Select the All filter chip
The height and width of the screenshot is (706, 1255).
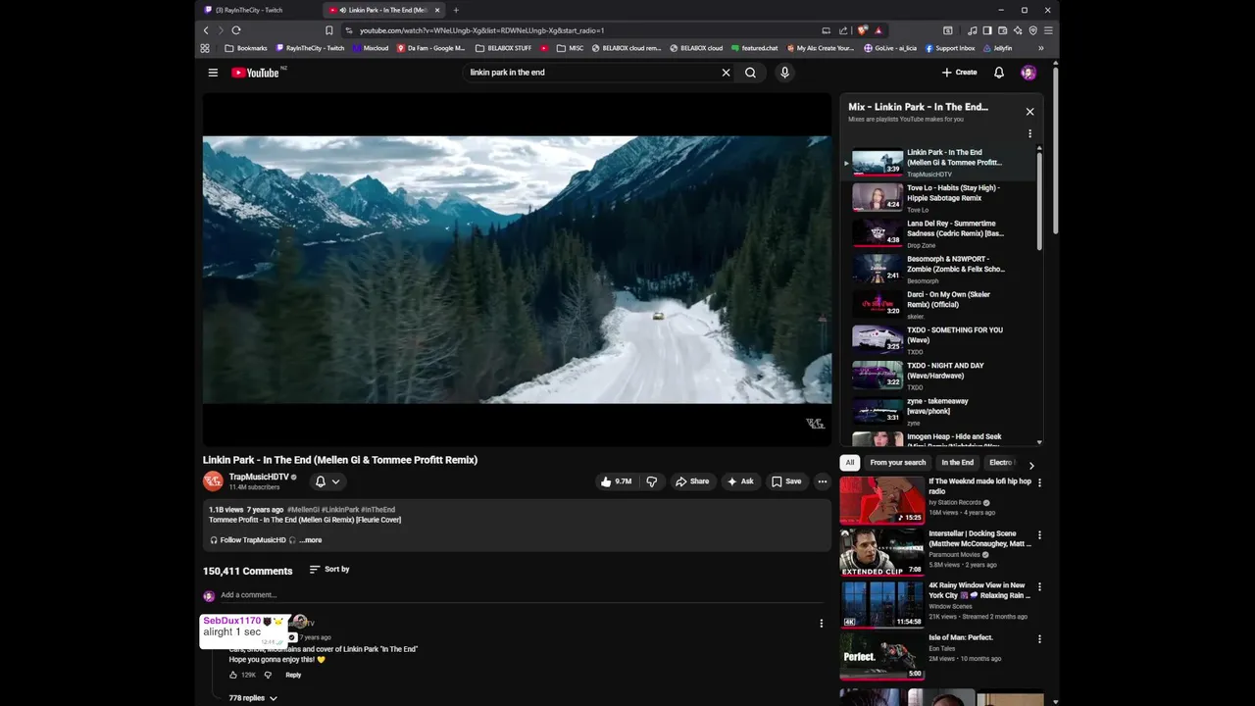(850, 463)
